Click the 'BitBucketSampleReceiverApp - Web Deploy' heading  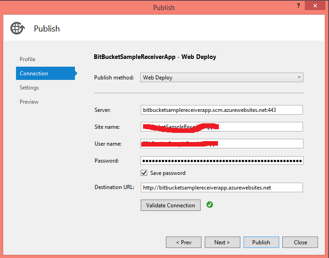coord(155,57)
